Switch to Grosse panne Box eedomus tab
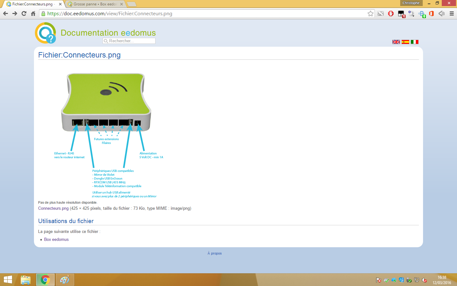This screenshot has height=286, width=457. (x=95, y=4)
